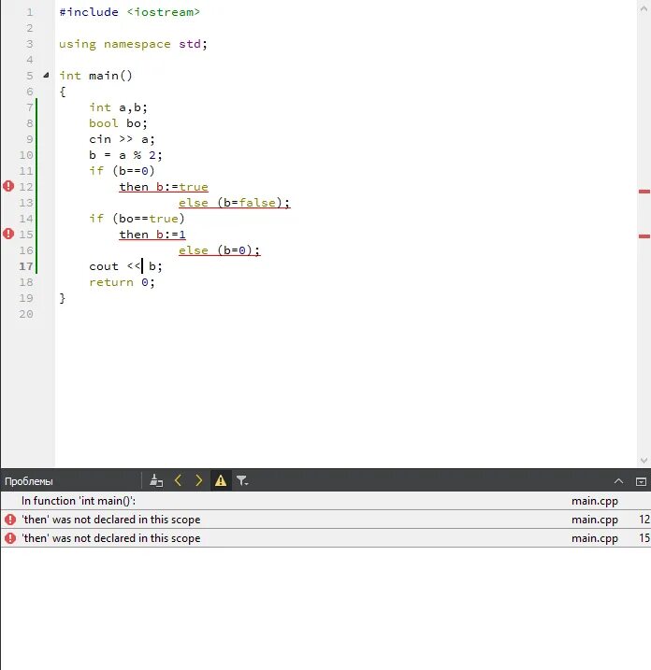Image resolution: width=651 pixels, height=670 pixels.
Task: Click line number 1 in the gutter
Action: pyautogui.click(x=30, y=12)
